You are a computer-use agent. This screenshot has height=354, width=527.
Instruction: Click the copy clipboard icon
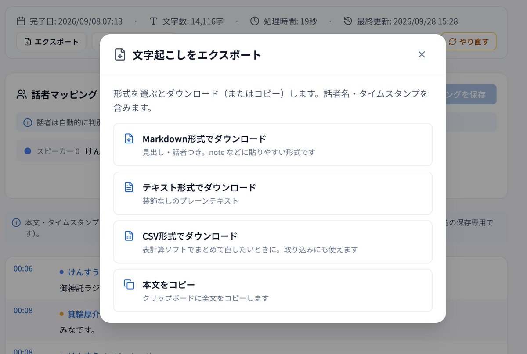pos(129,285)
